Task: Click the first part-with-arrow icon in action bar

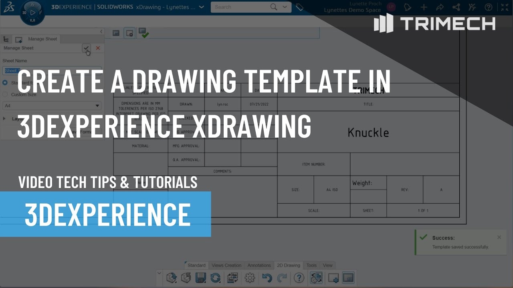Action: point(172,278)
